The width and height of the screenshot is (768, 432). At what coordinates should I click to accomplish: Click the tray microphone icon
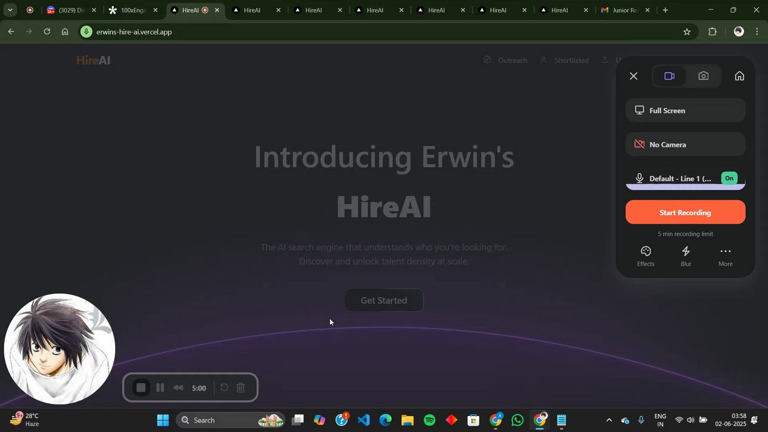(x=641, y=420)
